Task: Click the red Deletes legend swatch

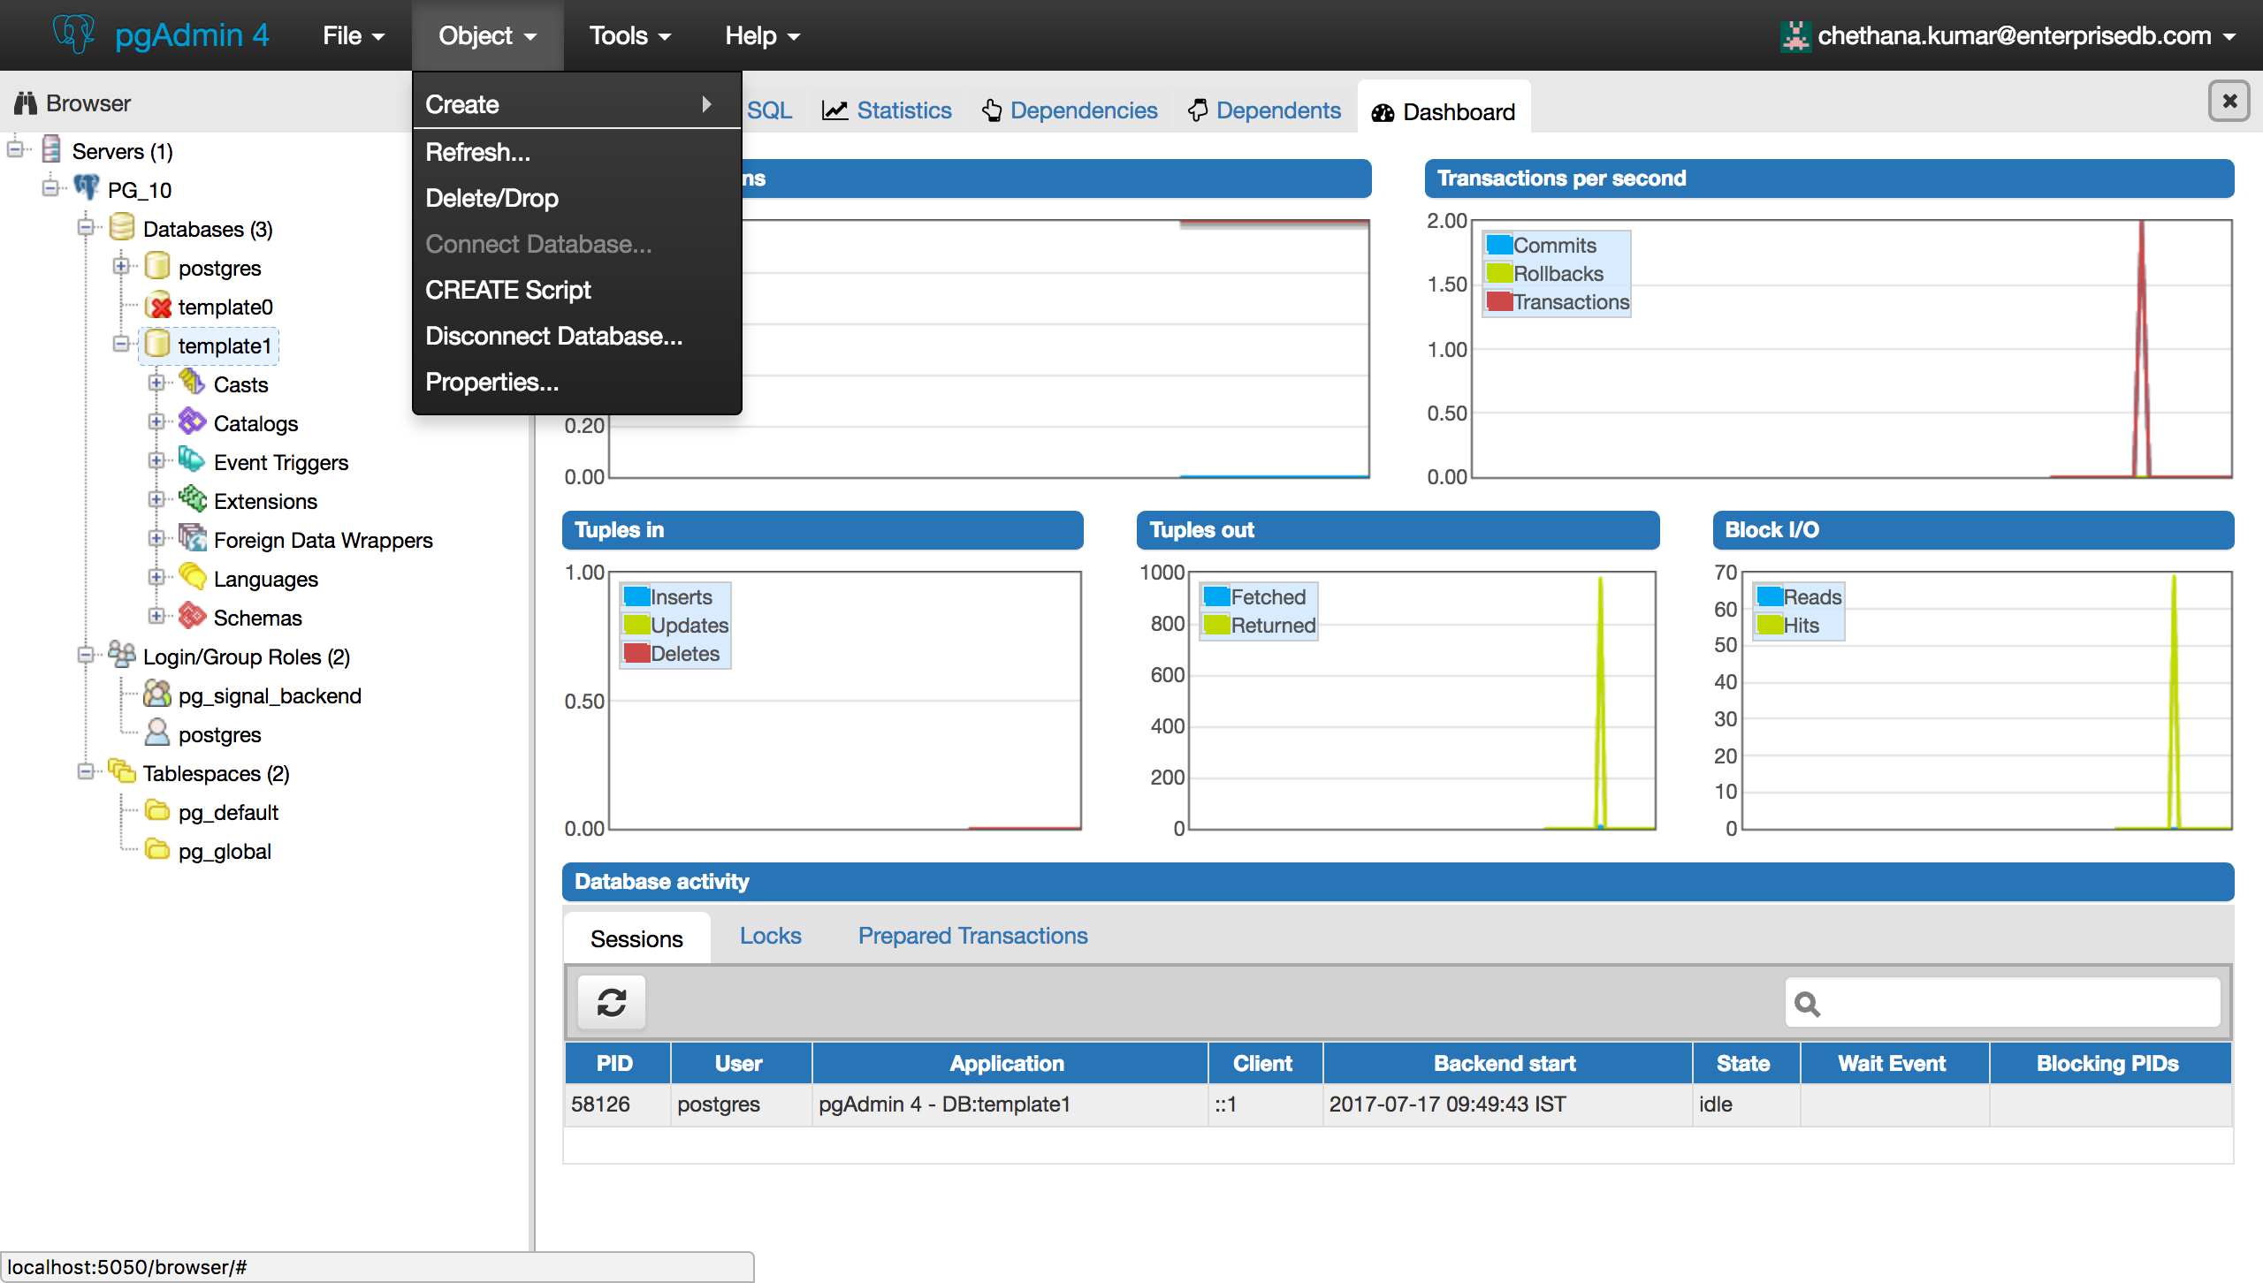Action: click(636, 653)
